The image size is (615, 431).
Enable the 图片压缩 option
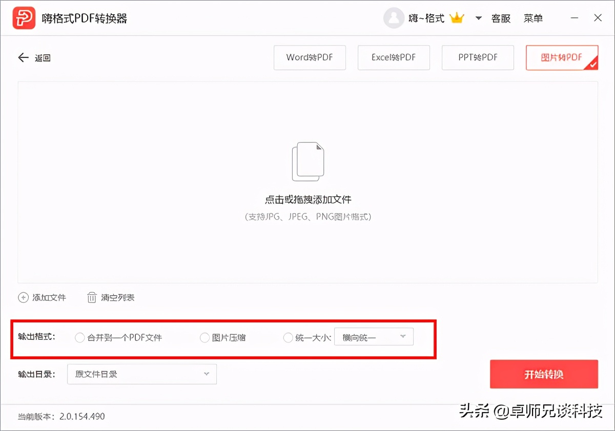click(204, 337)
